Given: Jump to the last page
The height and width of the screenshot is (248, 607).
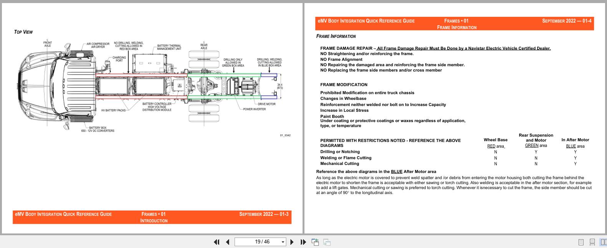Looking at the screenshot, I should [x=303, y=242].
